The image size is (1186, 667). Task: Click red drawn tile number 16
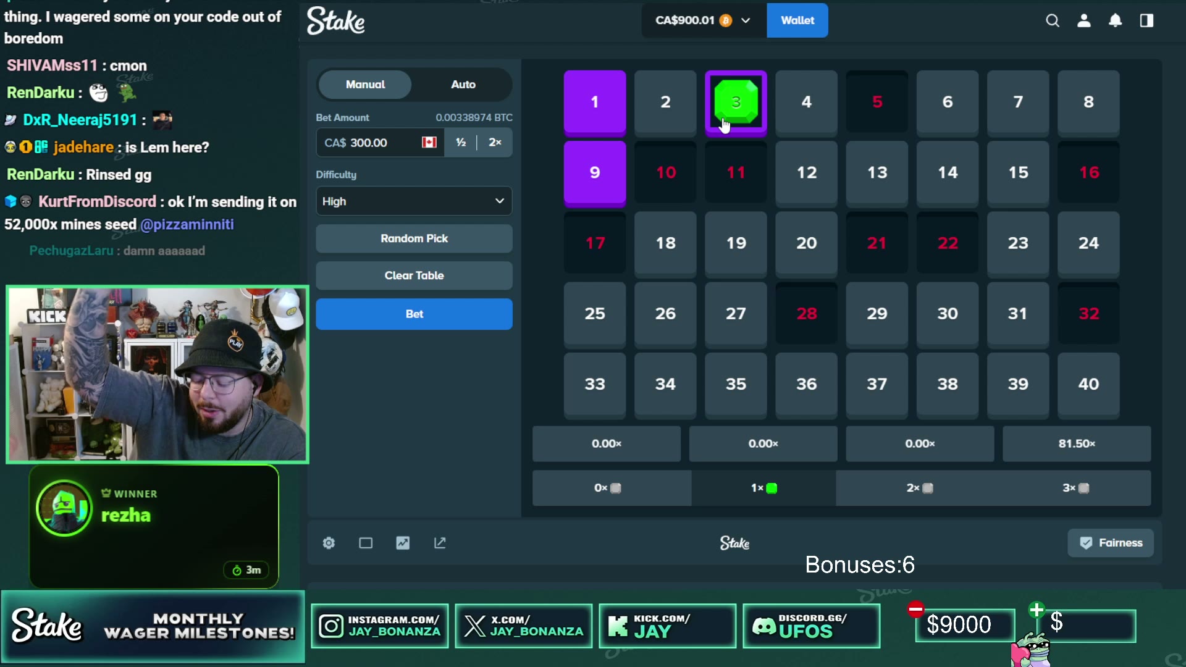1088,172
